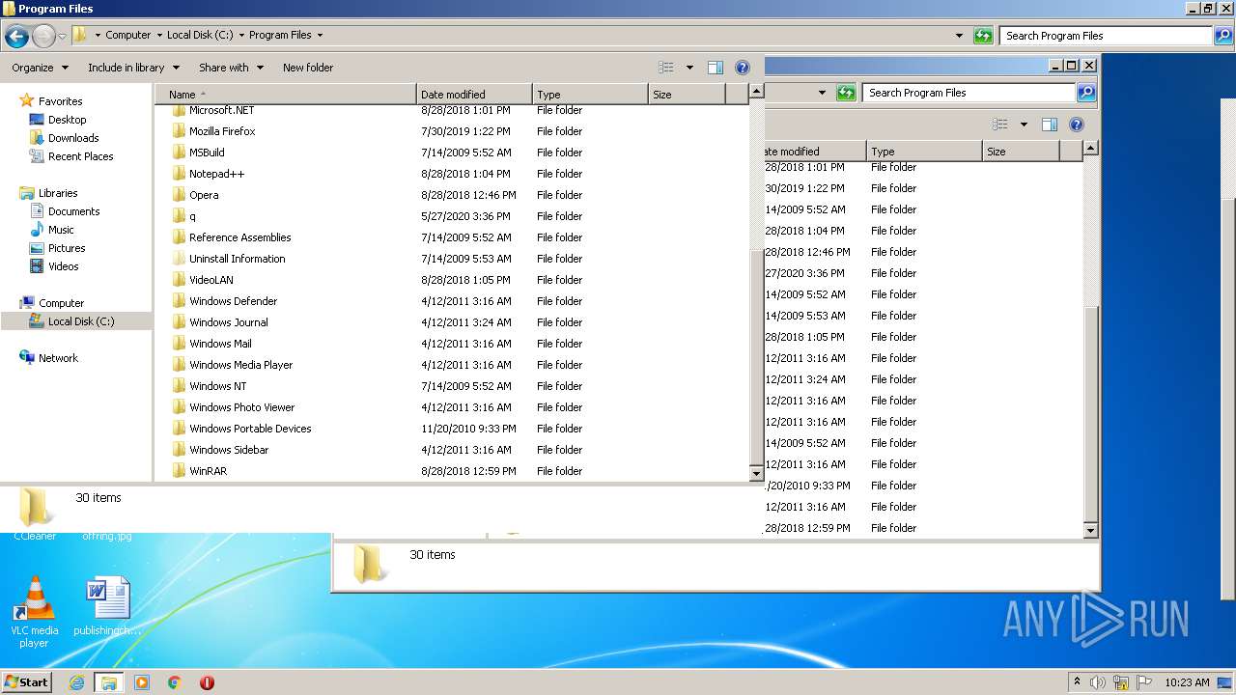
Task: Launch Windows Media Player from taskbar
Action: (142, 682)
